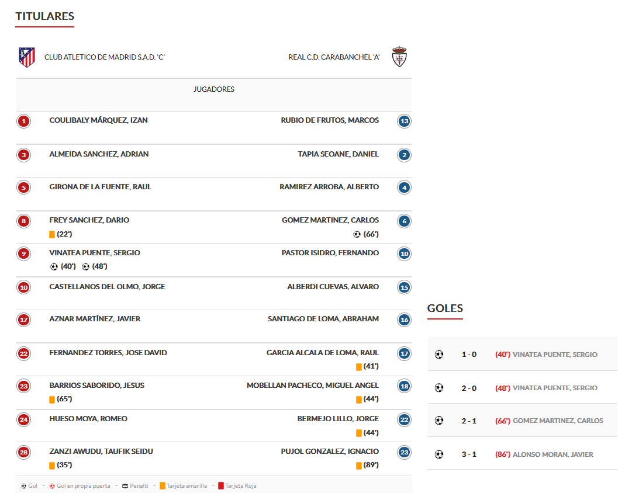Select the (86') minute in goals list

pos(503,454)
